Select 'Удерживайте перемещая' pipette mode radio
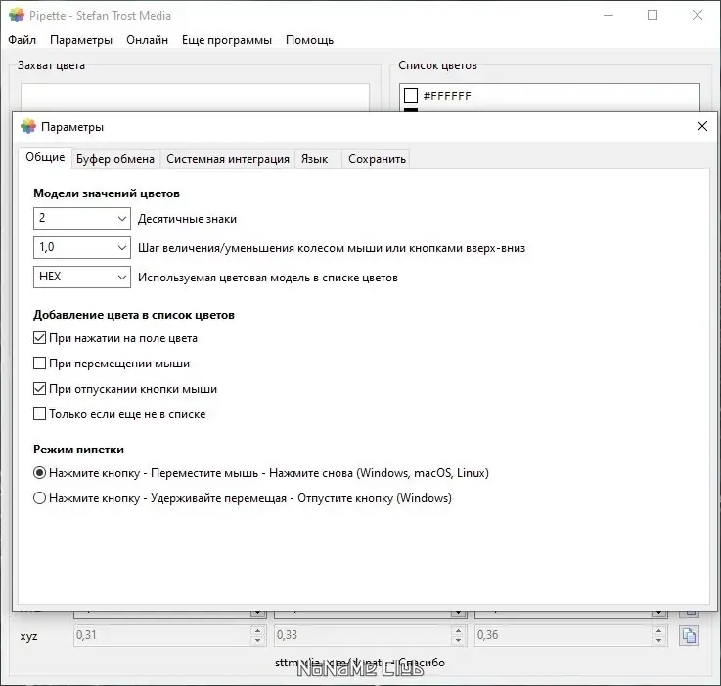Viewport: 721px width, 686px height. coord(39,498)
